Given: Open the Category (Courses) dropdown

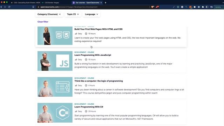Looking at the screenshot, I should 49,14.
